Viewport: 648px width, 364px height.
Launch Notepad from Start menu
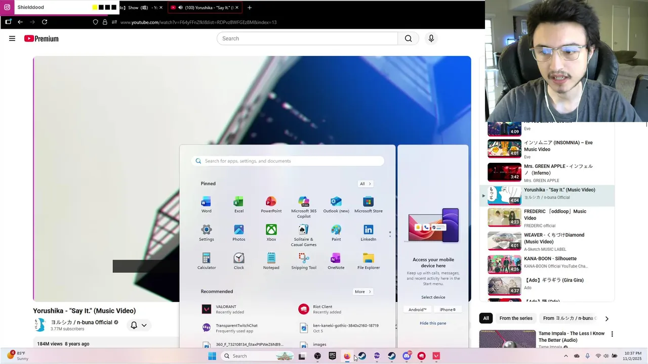point(271,261)
